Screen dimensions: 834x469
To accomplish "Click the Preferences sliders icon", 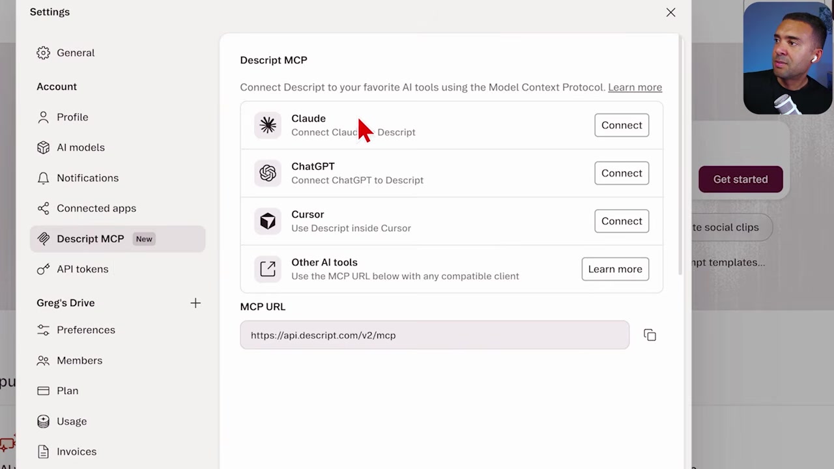I will coord(43,330).
